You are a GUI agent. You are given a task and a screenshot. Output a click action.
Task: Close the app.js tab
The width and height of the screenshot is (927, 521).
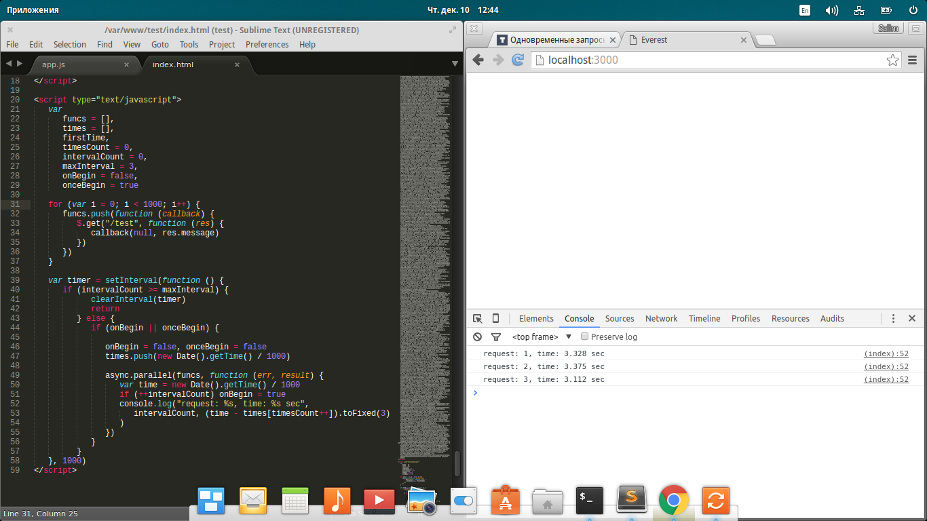point(126,64)
